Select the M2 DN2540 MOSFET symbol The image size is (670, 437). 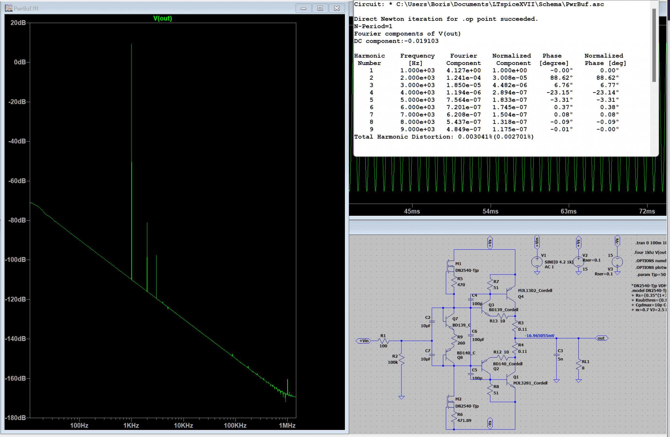coord(450,402)
